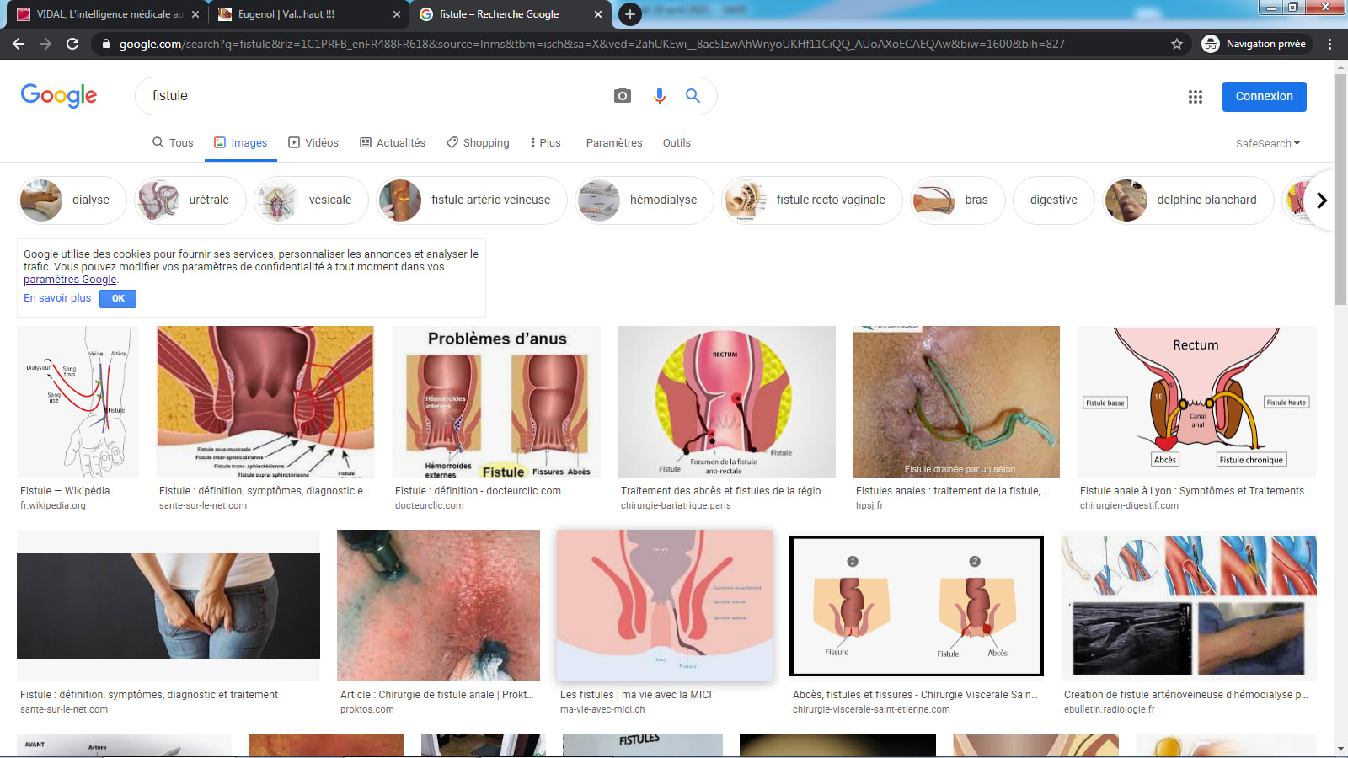
Task: Click the microphone voice search icon
Action: [x=659, y=96]
